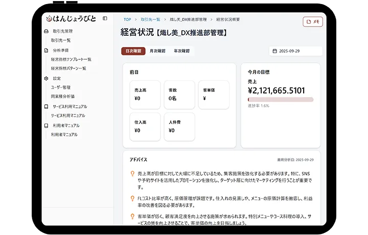
Task: Click the サービス利用マニュアル book icon
Action: pos(47,106)
